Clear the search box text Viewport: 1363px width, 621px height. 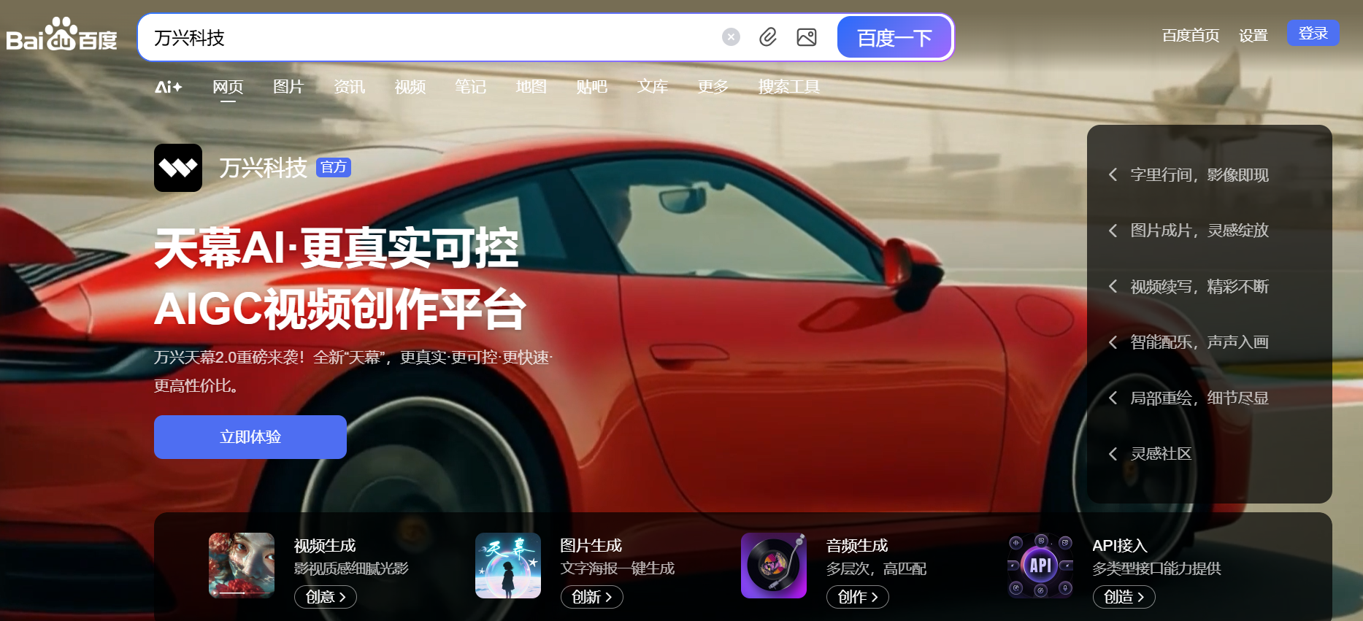tap(731, 37)
